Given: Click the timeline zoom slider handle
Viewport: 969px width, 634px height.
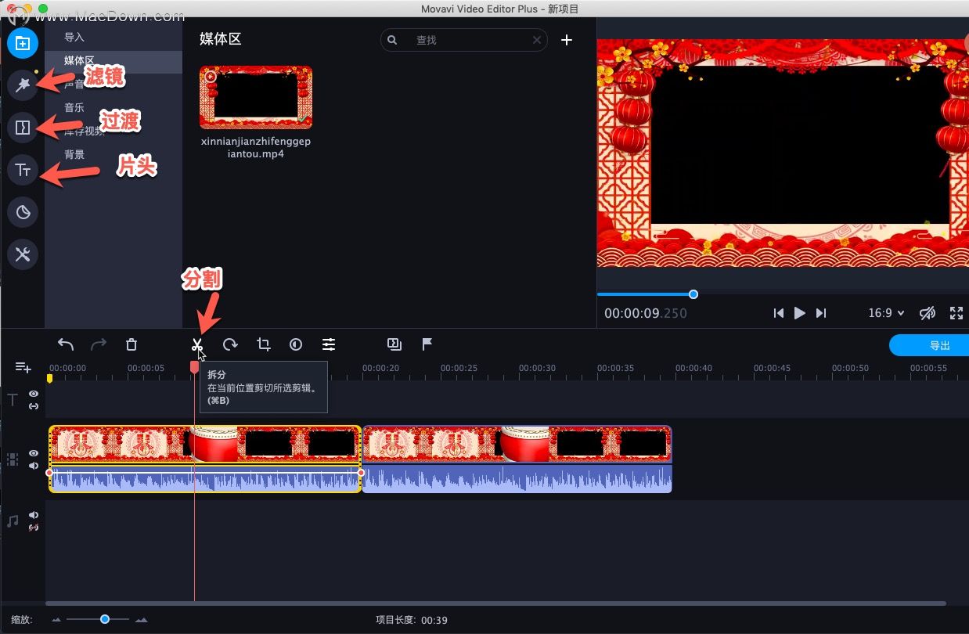Looking at the screenshot, I should pyautogui.click(x=104, y=619).
